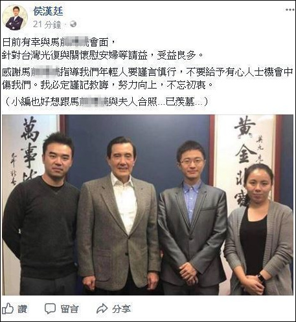The image size is (296, 322).
Task: Click the man wearing blue dotted shirt
Action: click(x=192, y=218)
